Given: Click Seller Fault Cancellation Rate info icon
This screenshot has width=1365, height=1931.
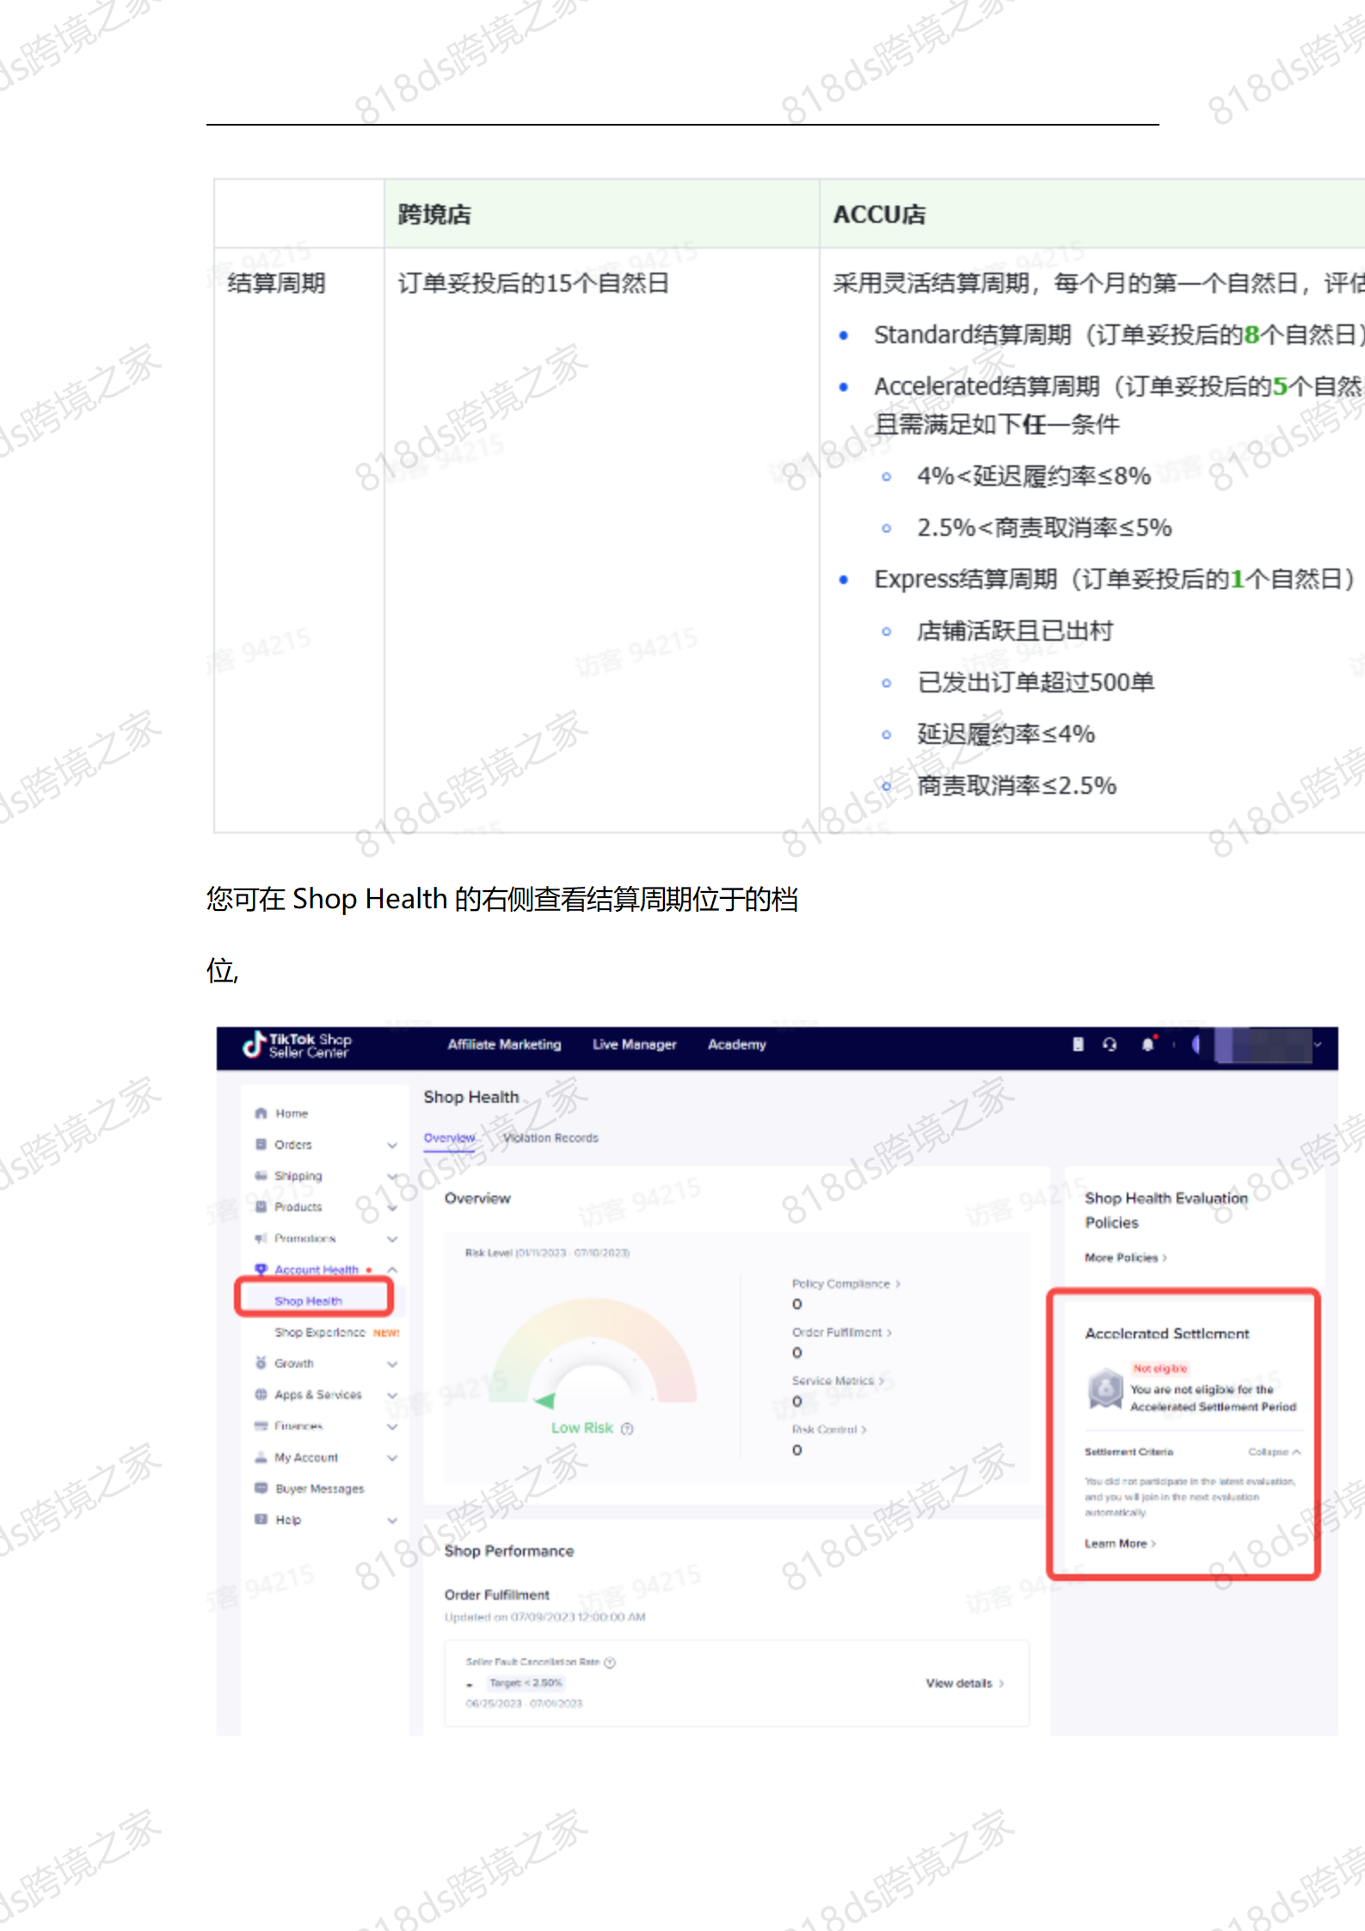Looking at the screenshot, I should coord(610,1663).
